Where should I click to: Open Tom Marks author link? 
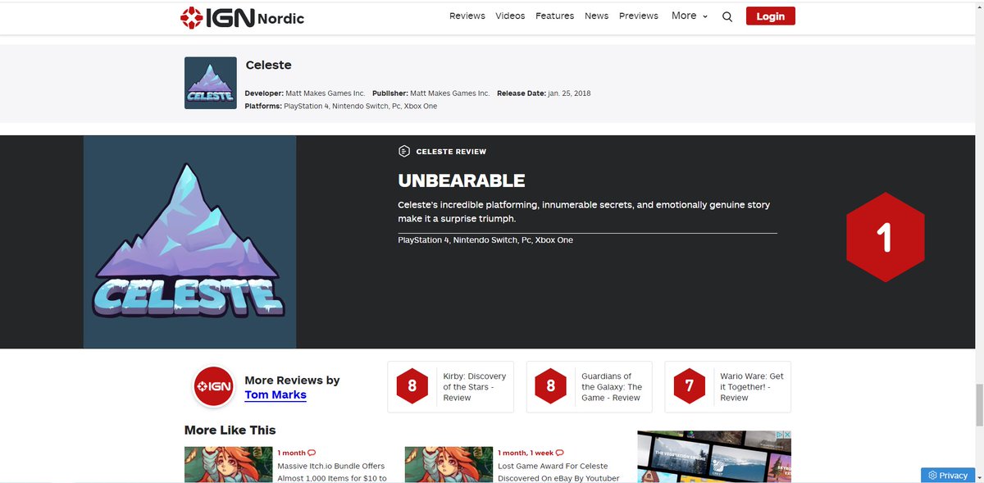(x=276, y=394)
